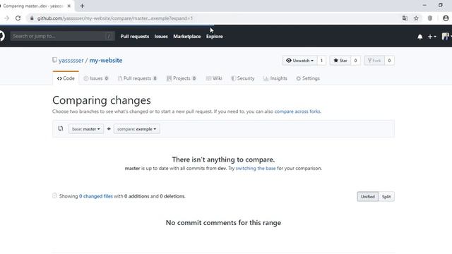Click the shield extension icon
The image size is (452, 254).
pyautogui.click(x=430, y=18)
